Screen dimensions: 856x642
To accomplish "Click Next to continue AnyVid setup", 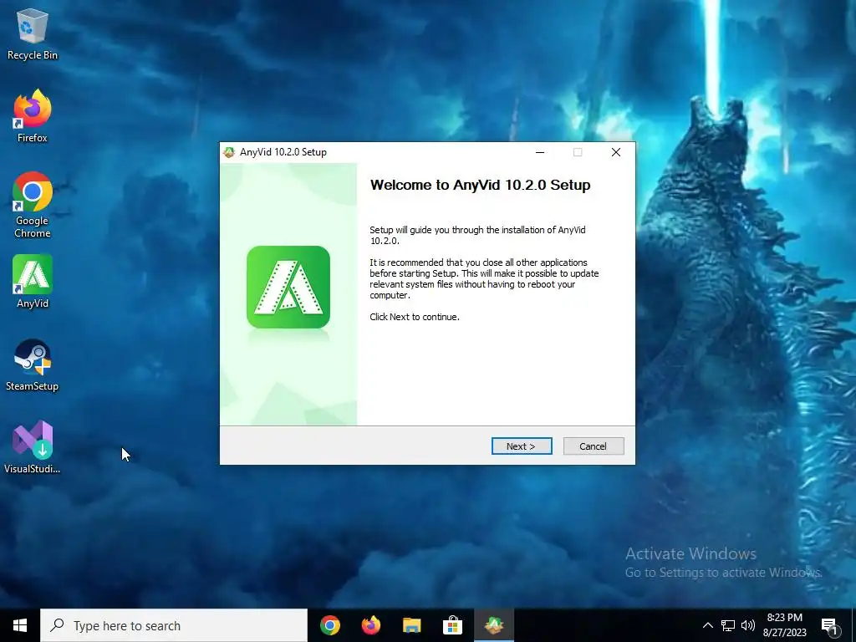I will pos(522,446).
